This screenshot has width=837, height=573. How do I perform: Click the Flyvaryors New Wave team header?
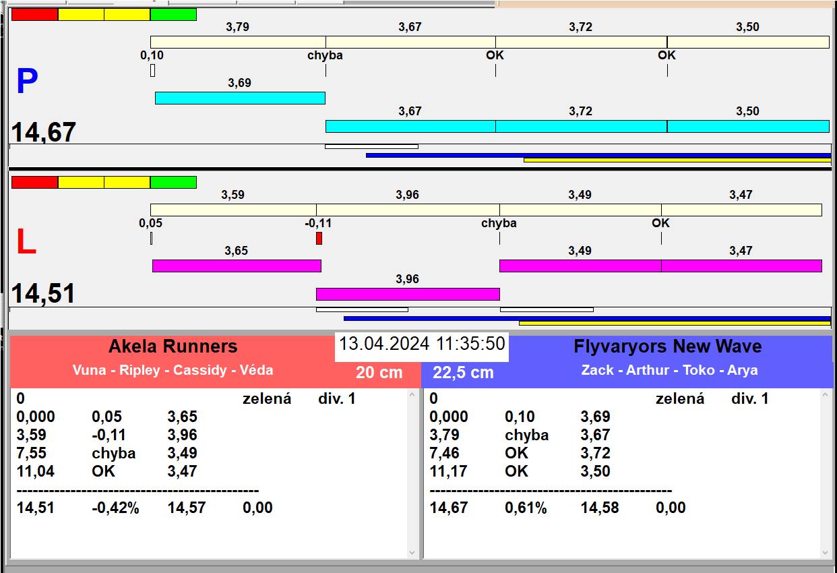tap(667, 346)
